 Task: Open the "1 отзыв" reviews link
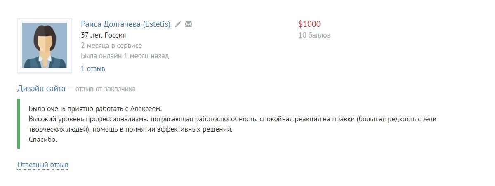(93, 68)
